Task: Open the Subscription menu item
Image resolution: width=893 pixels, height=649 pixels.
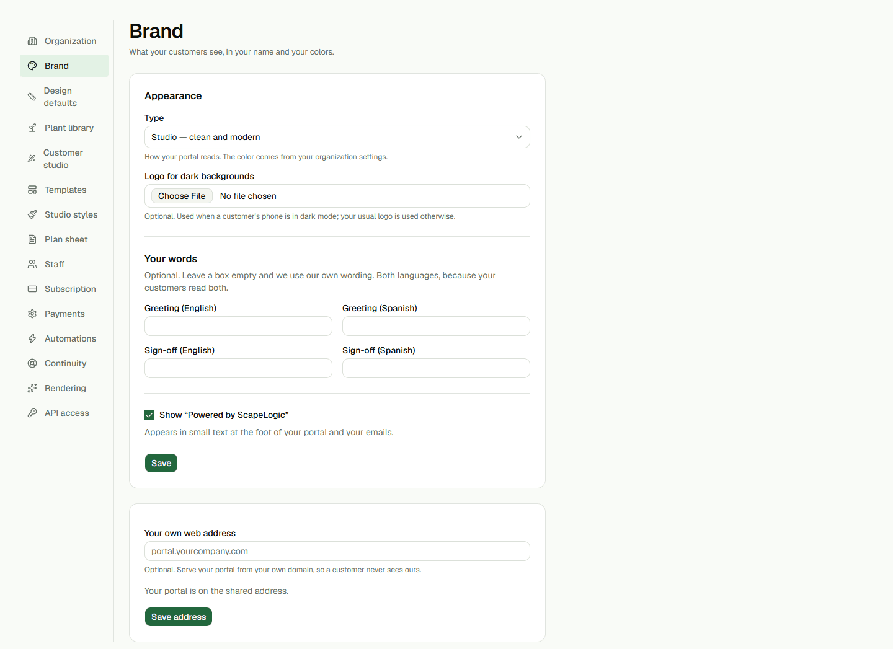Action: [x=64, y=289]
